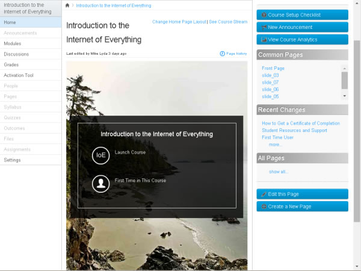Click Change Home Page Layout link
This screenshot has width=361, height=271.
click(179, 22)
